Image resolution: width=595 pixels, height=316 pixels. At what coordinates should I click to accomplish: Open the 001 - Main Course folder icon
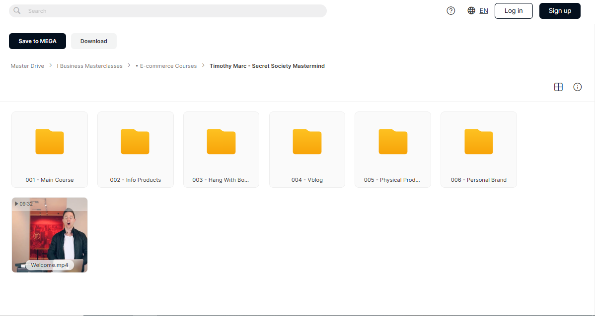(x=50, y=142)
